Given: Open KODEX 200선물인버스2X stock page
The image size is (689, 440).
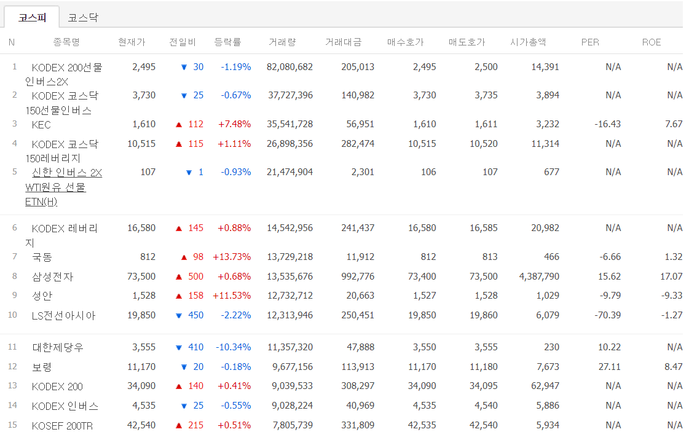Looking at the screenshot, I should pyautogui.click(x=64, y=74).
